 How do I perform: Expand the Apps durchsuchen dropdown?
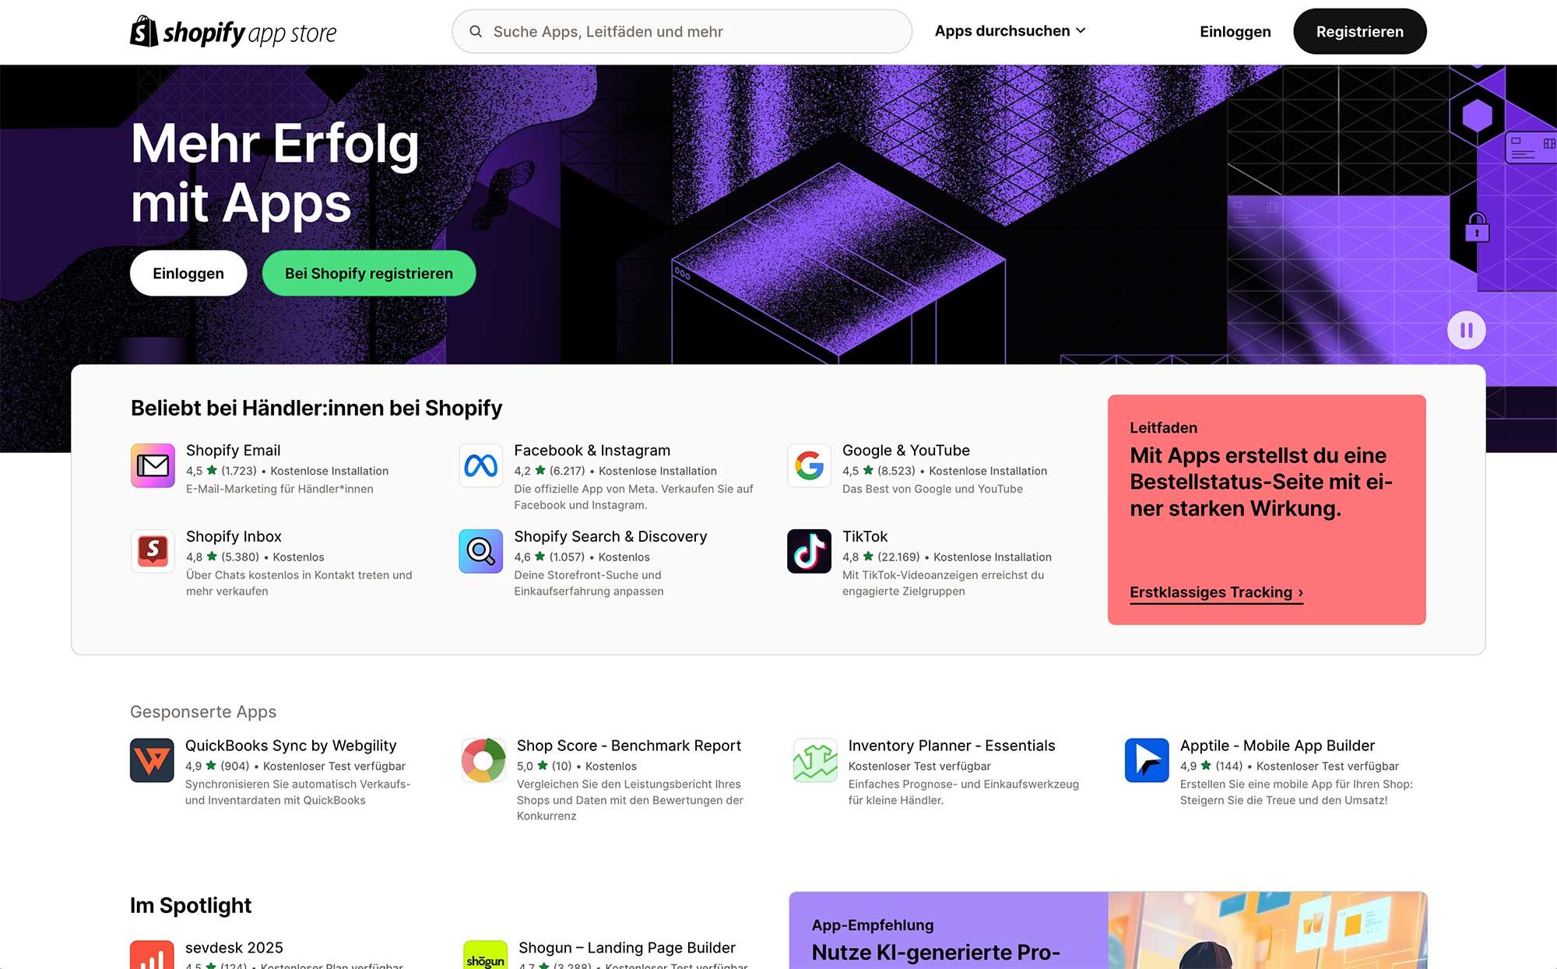[x=1010, y=31]
